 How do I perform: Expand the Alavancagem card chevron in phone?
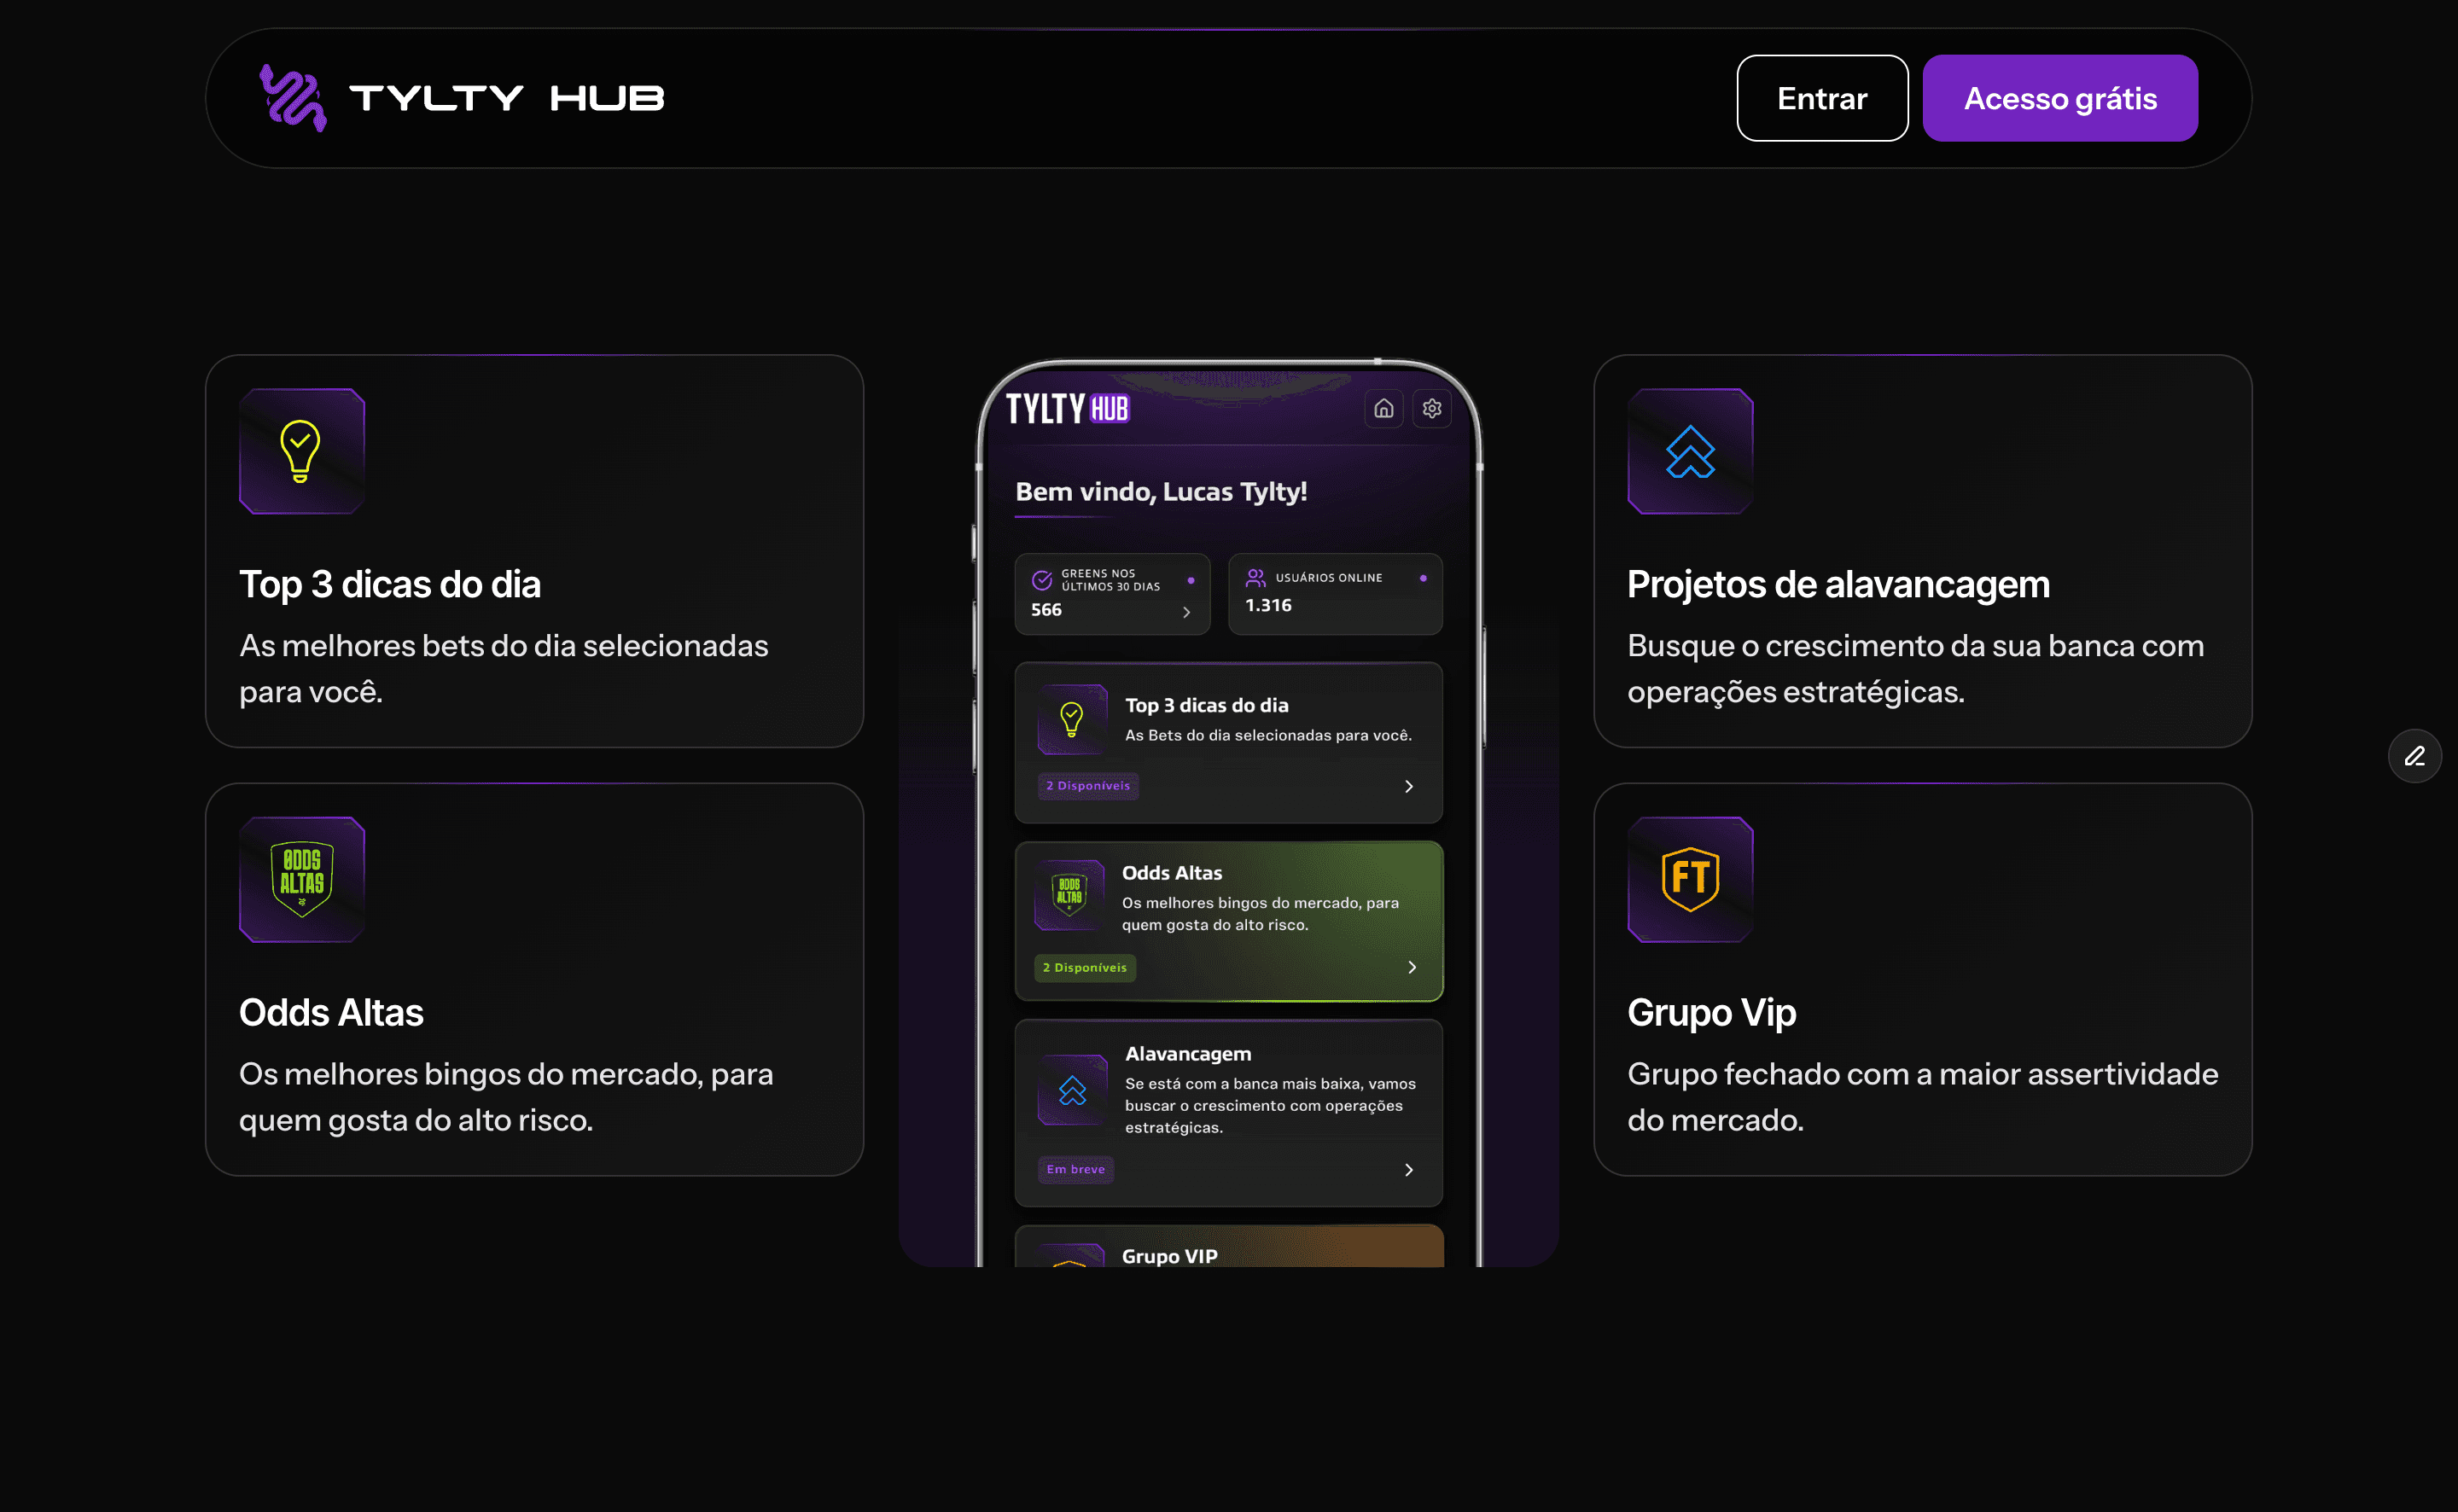point(1408,1169)
